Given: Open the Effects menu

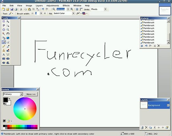Looking at the screenshot, I should (66, 5).
